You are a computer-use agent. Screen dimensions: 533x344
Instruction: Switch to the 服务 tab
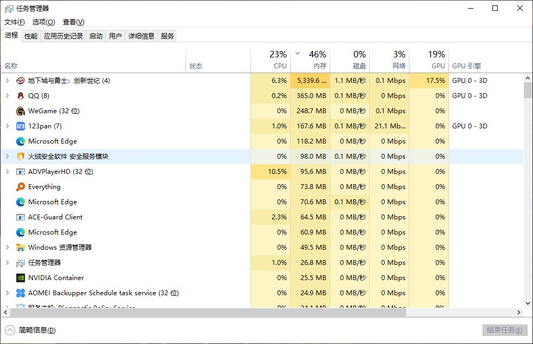point(167,36)
